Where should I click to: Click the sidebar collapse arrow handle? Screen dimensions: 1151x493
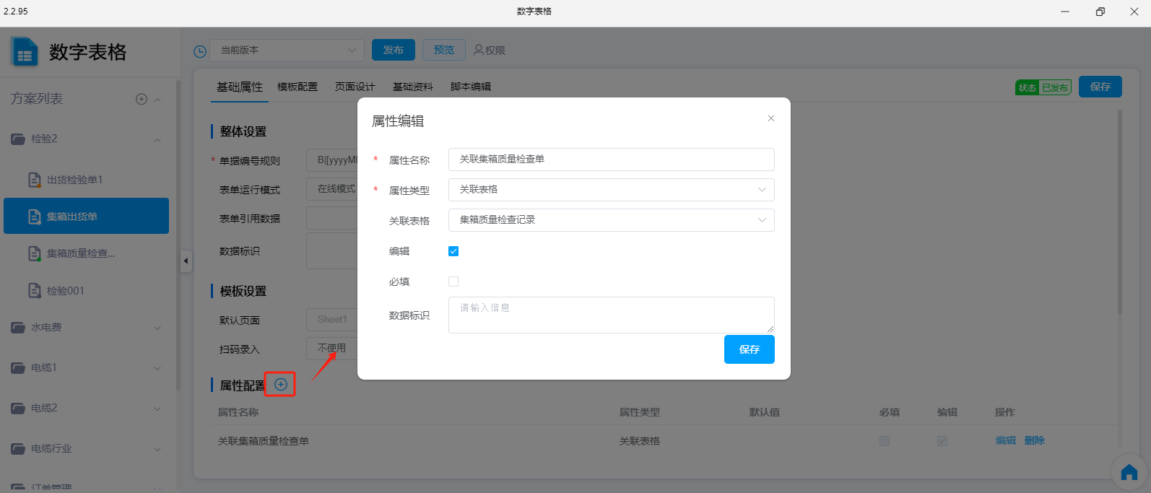(x=186, y=261)
